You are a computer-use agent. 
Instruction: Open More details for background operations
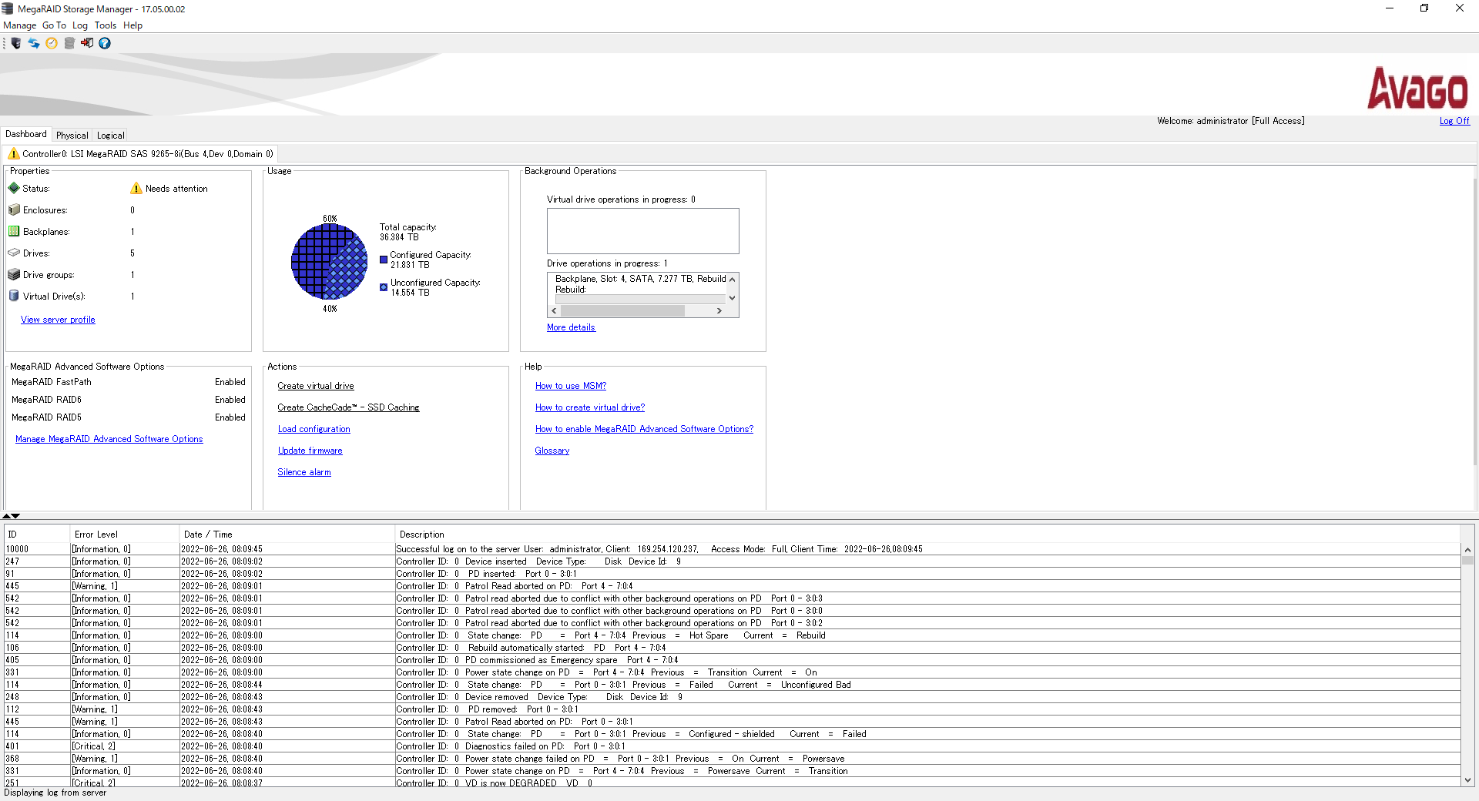pyautogui.click(x=571, y=327)
